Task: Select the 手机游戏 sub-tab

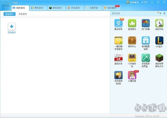Action: 23,14
